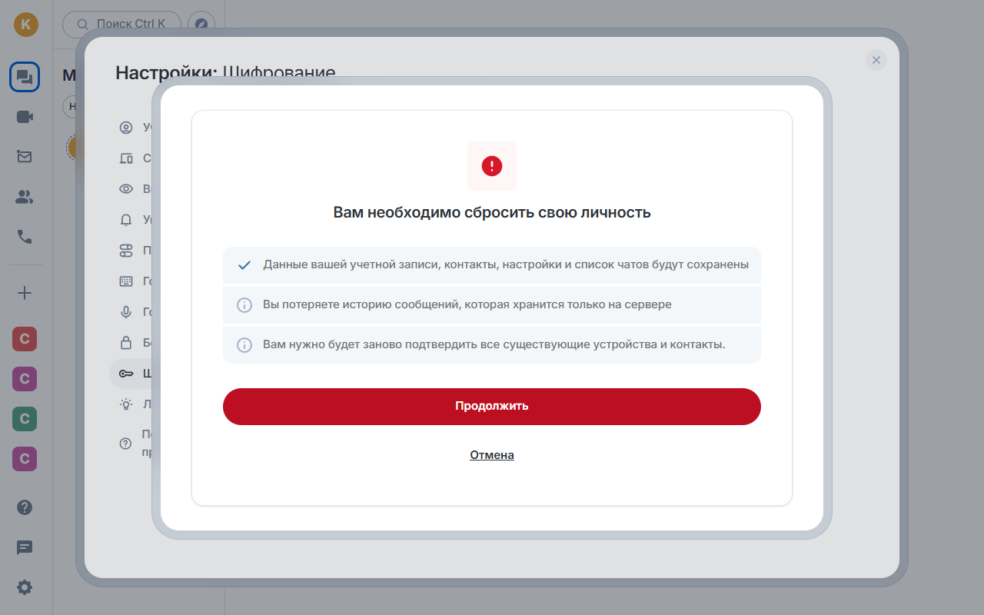
Task: Open settings gear icon in sidebar
Action: tap(25, 587)
